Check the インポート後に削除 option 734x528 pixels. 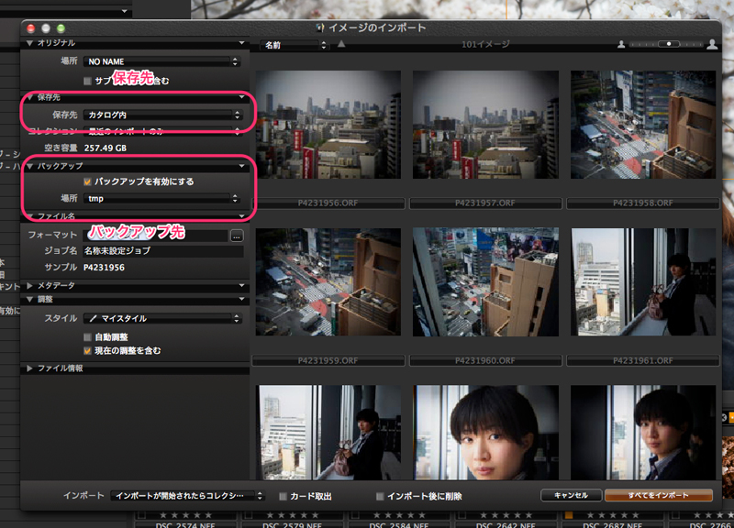(x=380, y=496)
